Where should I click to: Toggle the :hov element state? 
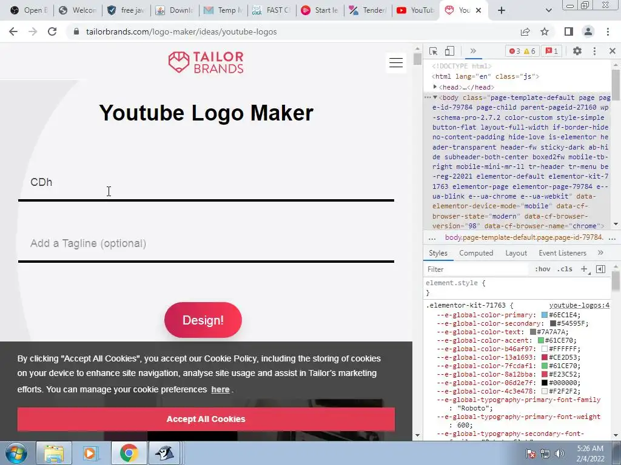543,269
